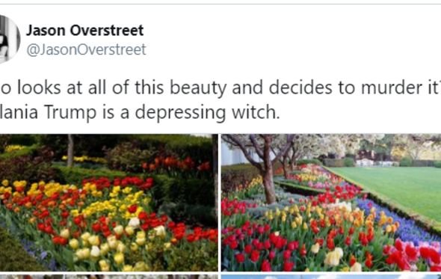Click the Jason Overstreet display name

[85, 31]
